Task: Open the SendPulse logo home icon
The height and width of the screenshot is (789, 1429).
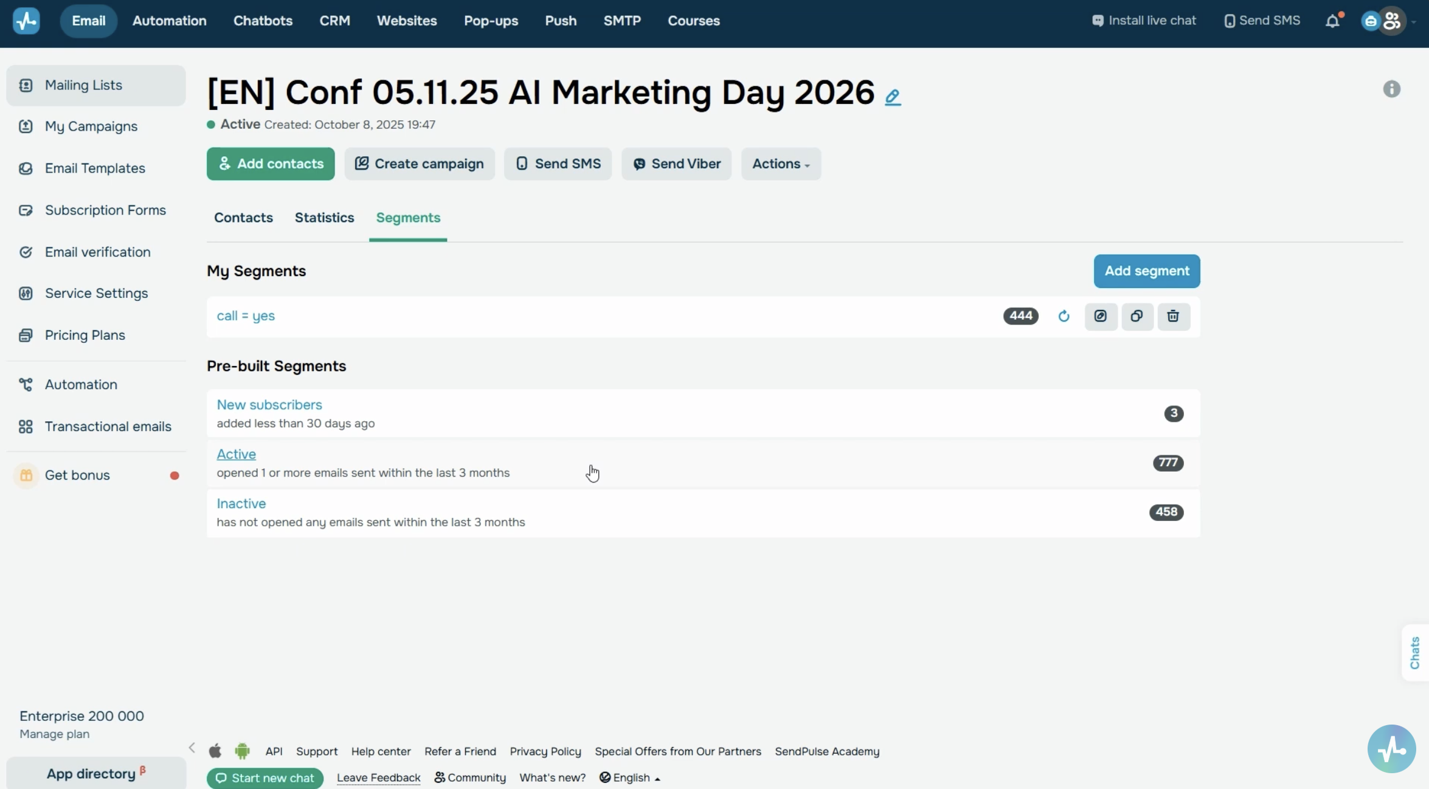Action: 26,21
